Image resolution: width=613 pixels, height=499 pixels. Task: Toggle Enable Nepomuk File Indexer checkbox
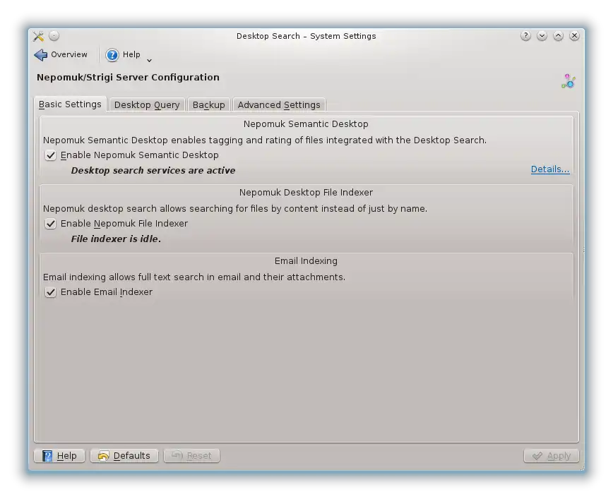(50, 224)
